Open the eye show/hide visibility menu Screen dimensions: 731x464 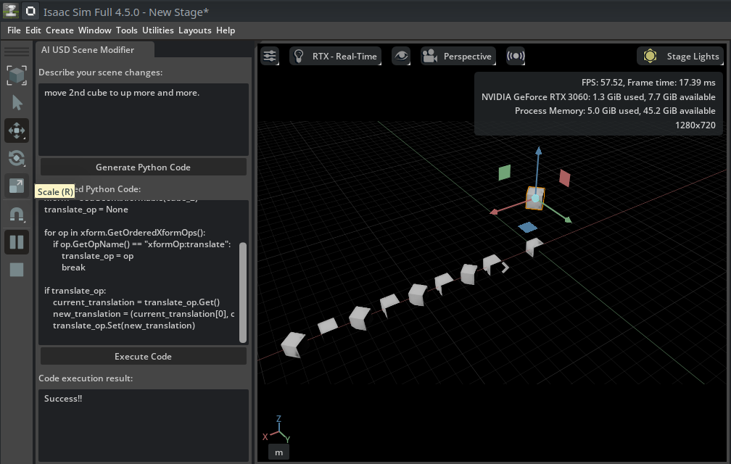(401, 56)
